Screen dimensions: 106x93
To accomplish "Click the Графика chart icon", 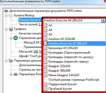I will point(11,29).
